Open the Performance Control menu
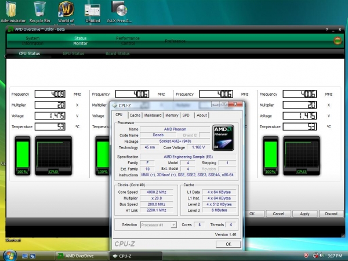Screen dimensions: 348x261 tap(128, 41)
